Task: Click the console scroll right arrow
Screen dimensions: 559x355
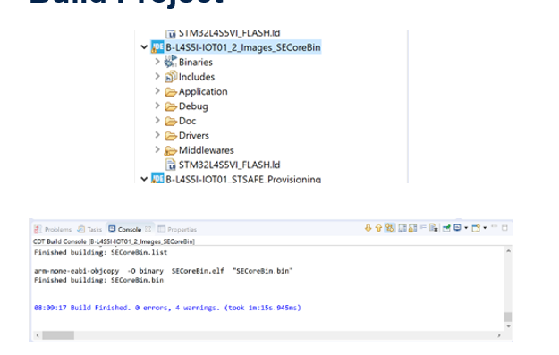Action: 499,335
